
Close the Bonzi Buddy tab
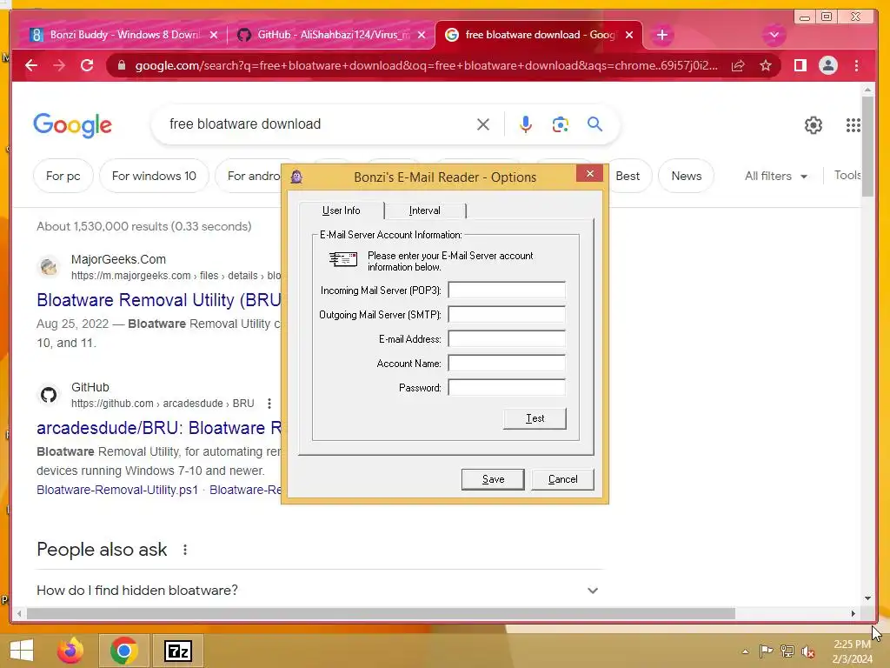[214, 35]
